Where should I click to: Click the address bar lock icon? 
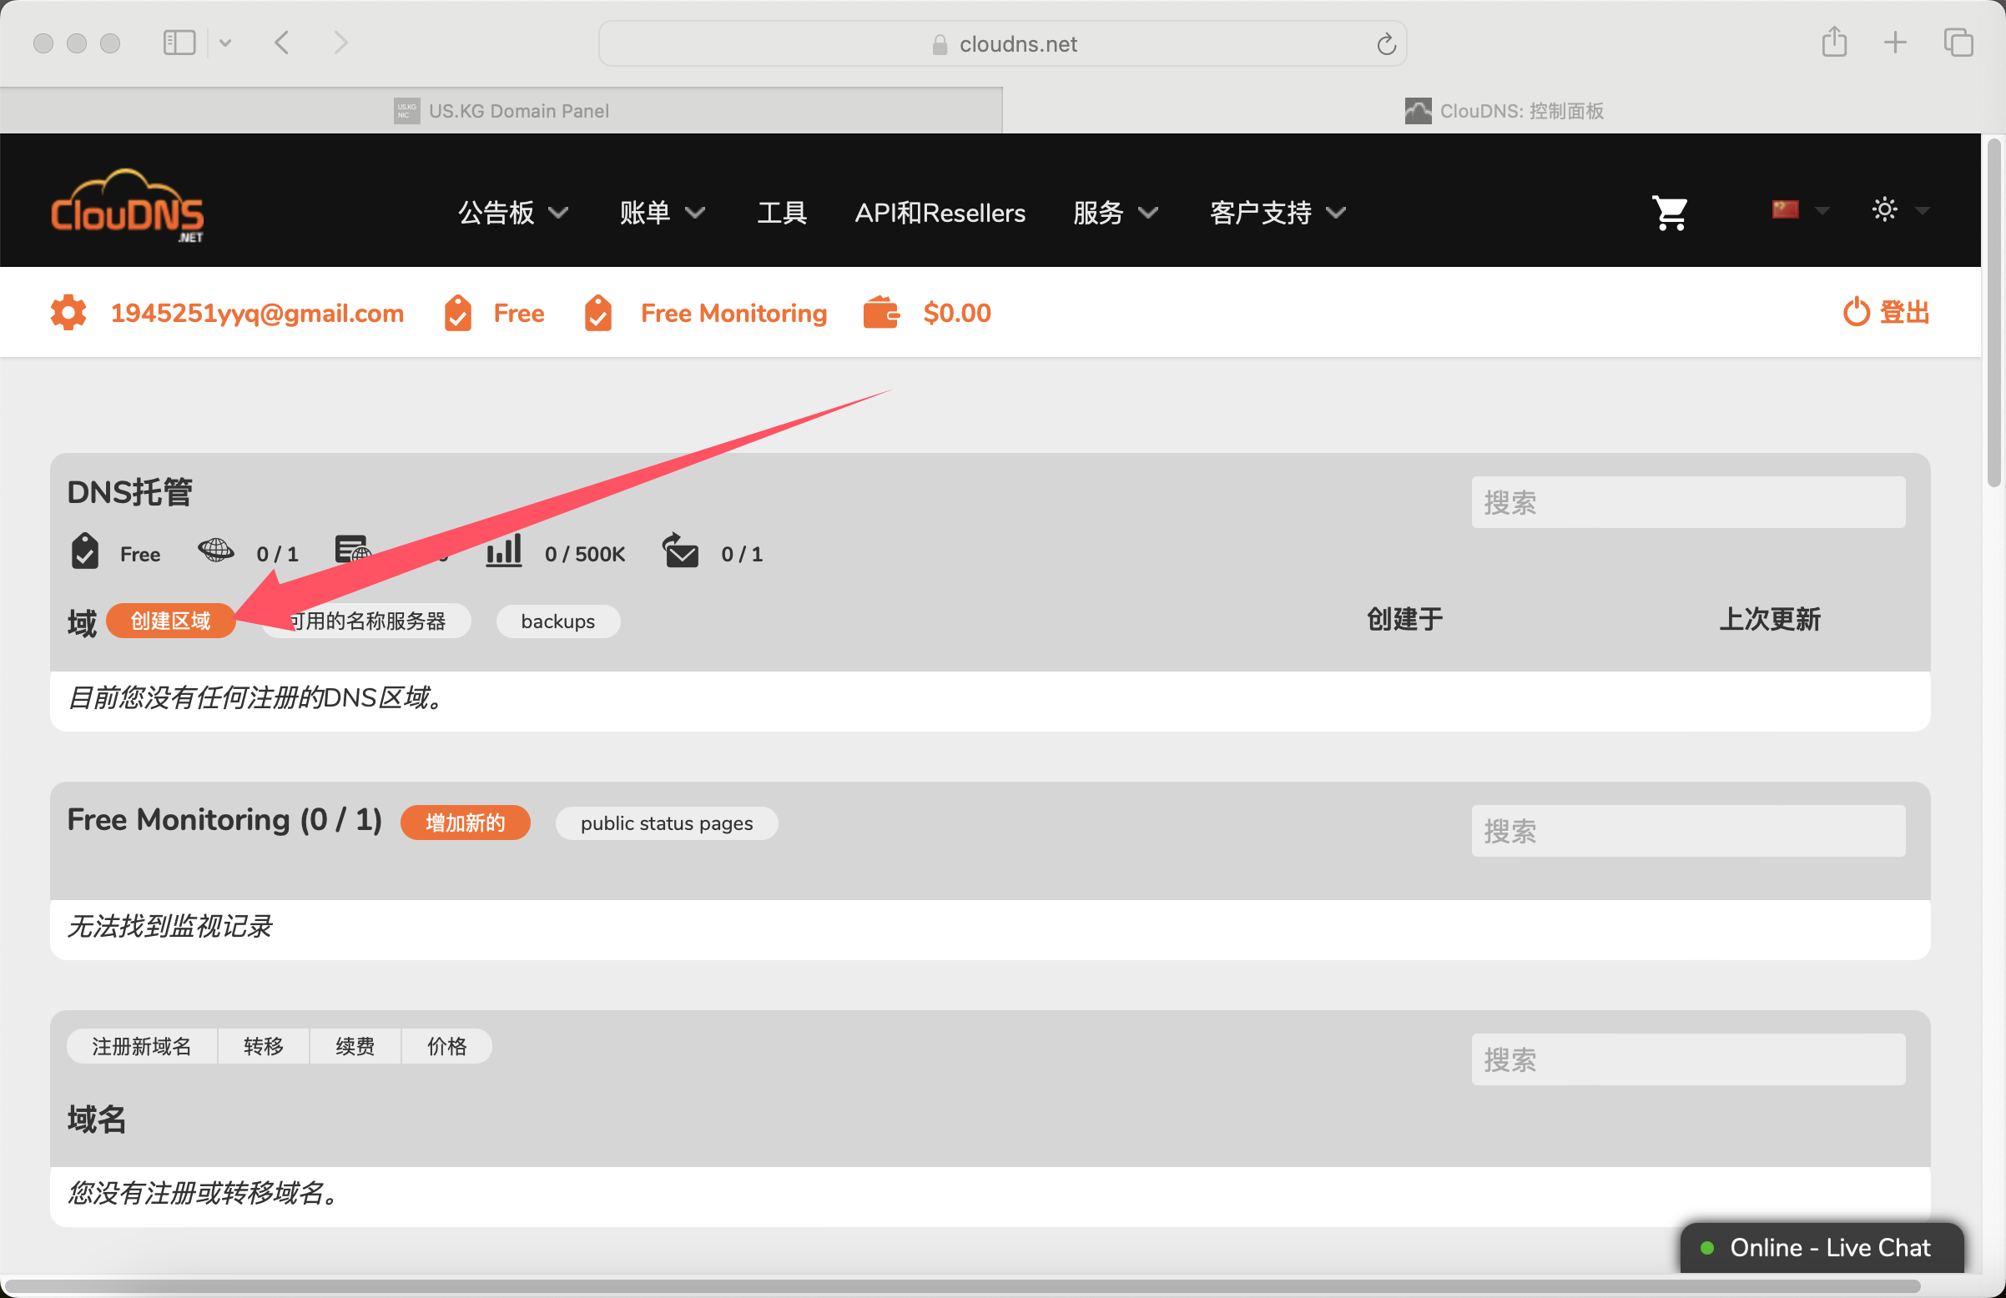[x=940, y=45]
